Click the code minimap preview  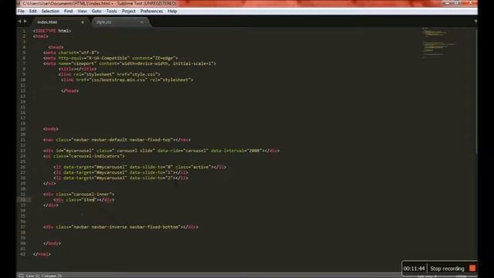(438, 42)
